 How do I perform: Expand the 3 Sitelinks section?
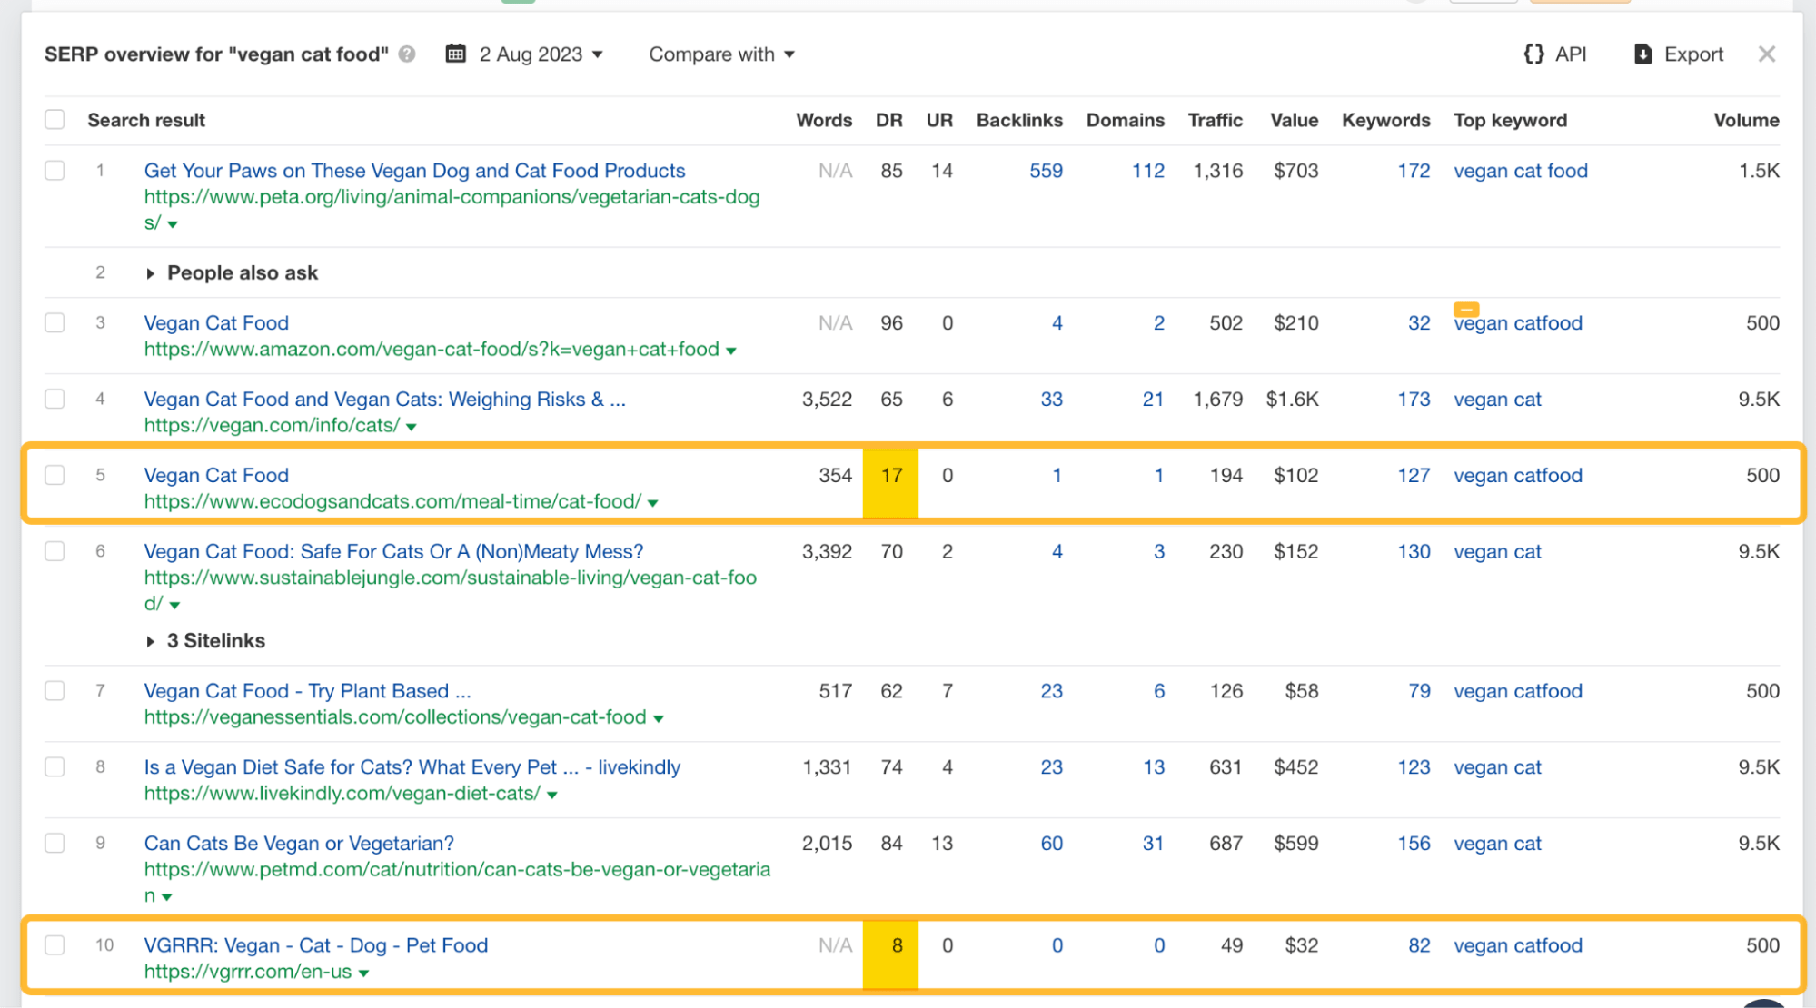150,640
